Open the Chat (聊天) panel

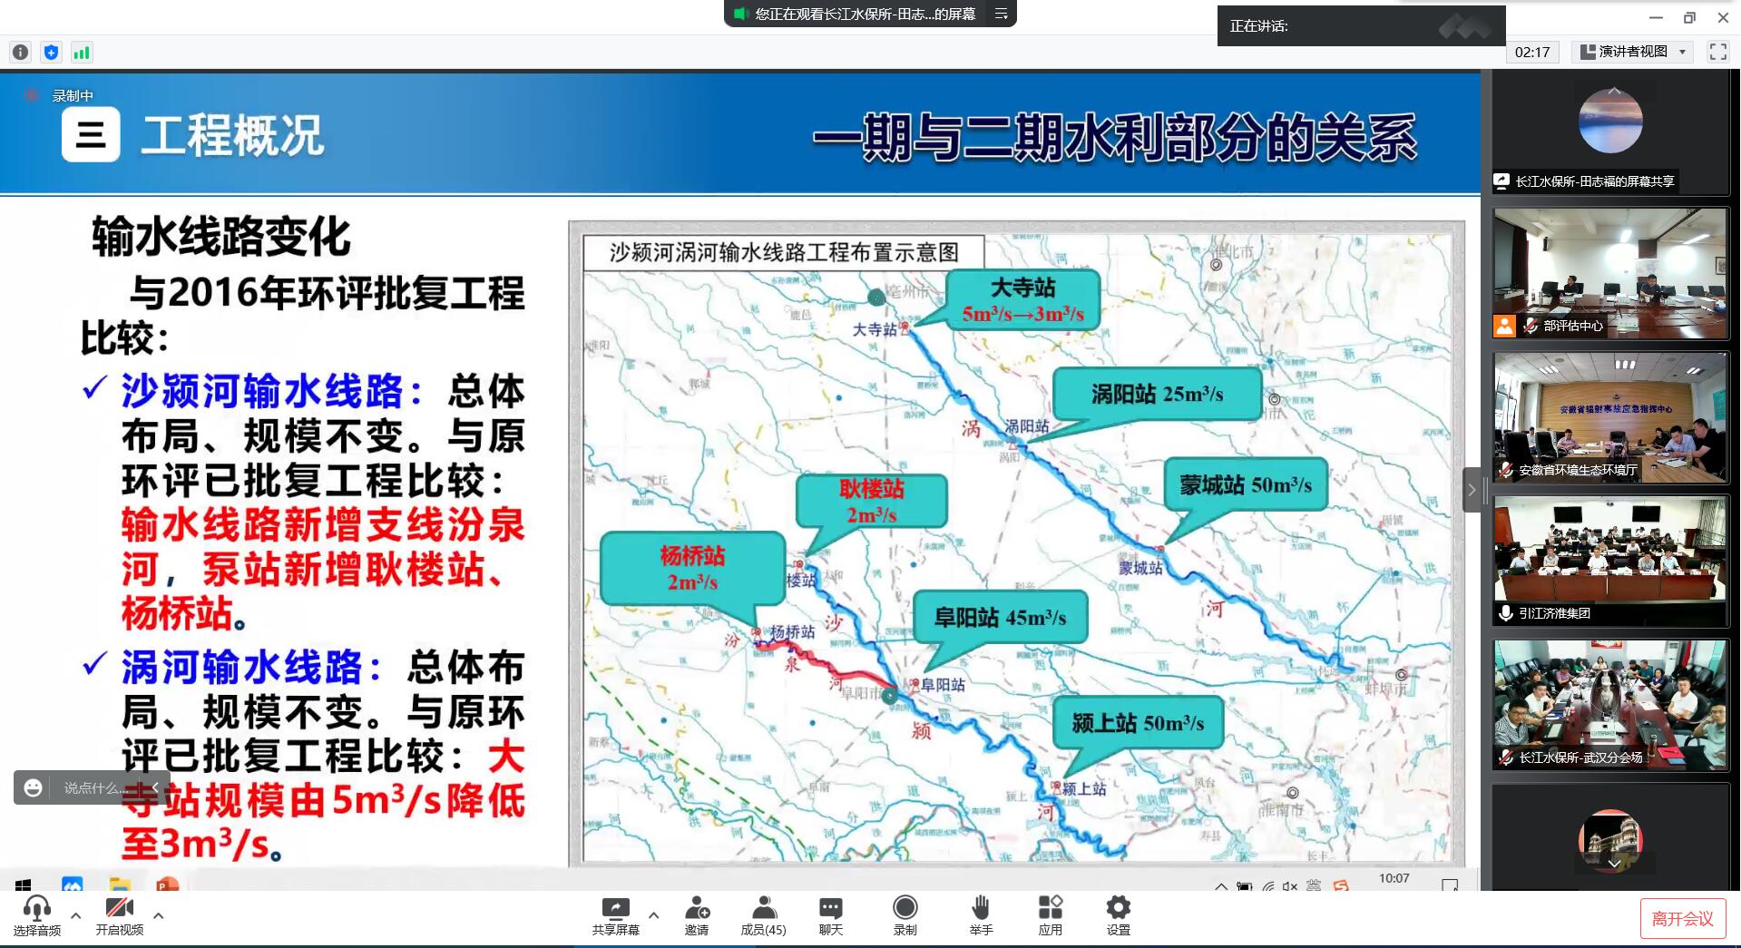click(x=830, y=915)
